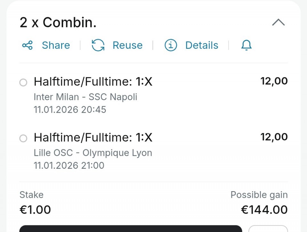Tap the €144.00 possible gain value
The height and width of the screenshot is (232, 307).
pyautogui.click(x=264, y=210)
